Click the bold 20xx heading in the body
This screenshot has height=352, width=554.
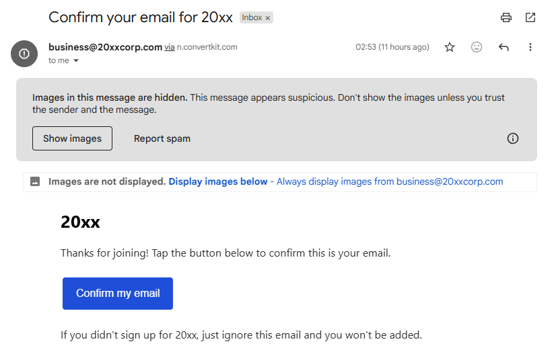pyautogui.click(x=80, y=222)
